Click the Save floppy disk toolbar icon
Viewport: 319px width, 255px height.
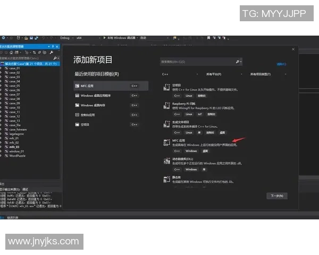point(31,38)
